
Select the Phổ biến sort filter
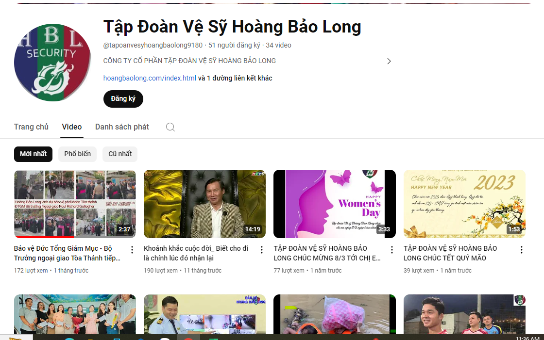point(77,154)
